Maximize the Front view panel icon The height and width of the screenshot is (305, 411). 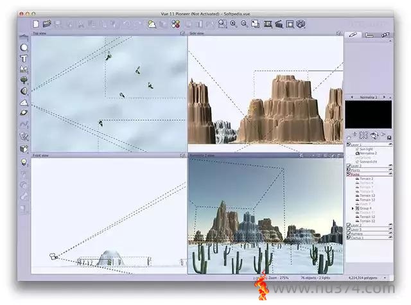182,155
